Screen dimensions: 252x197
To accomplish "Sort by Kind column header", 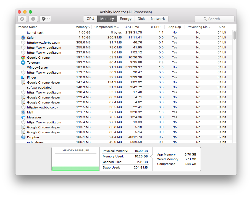I will tap(222, 27).
